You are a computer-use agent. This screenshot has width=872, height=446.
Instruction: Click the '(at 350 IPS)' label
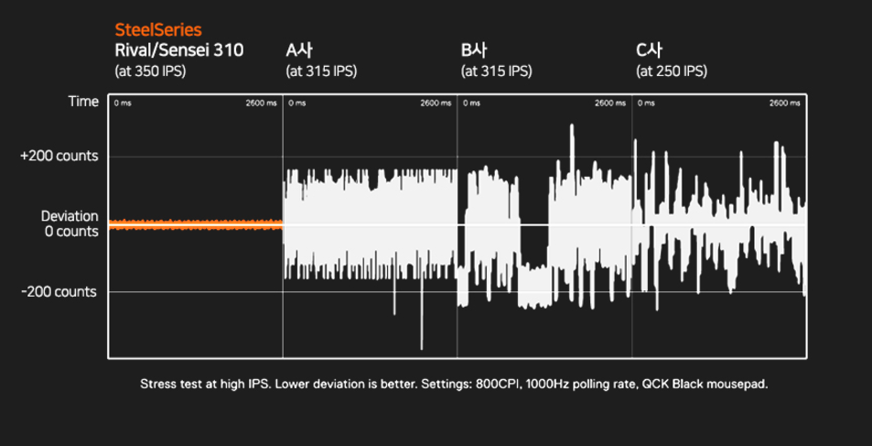[150, 71]
